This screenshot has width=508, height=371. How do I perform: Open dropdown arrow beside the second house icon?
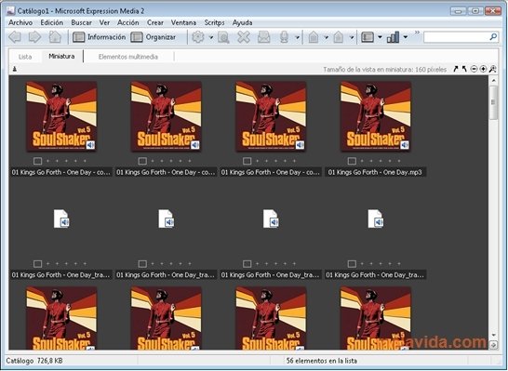(351, 37)
